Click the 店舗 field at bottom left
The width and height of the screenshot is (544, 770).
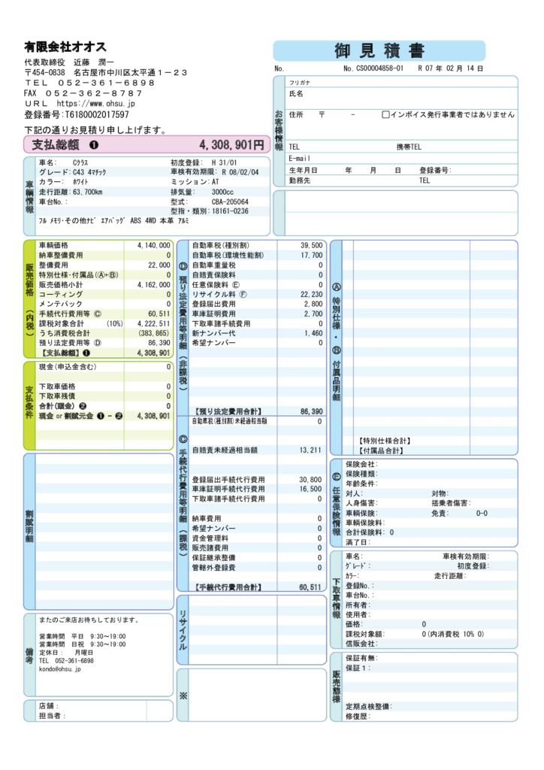click(x=98, y=705)
